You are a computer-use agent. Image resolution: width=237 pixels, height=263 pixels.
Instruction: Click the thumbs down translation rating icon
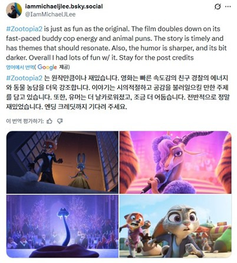click(60, 121)
